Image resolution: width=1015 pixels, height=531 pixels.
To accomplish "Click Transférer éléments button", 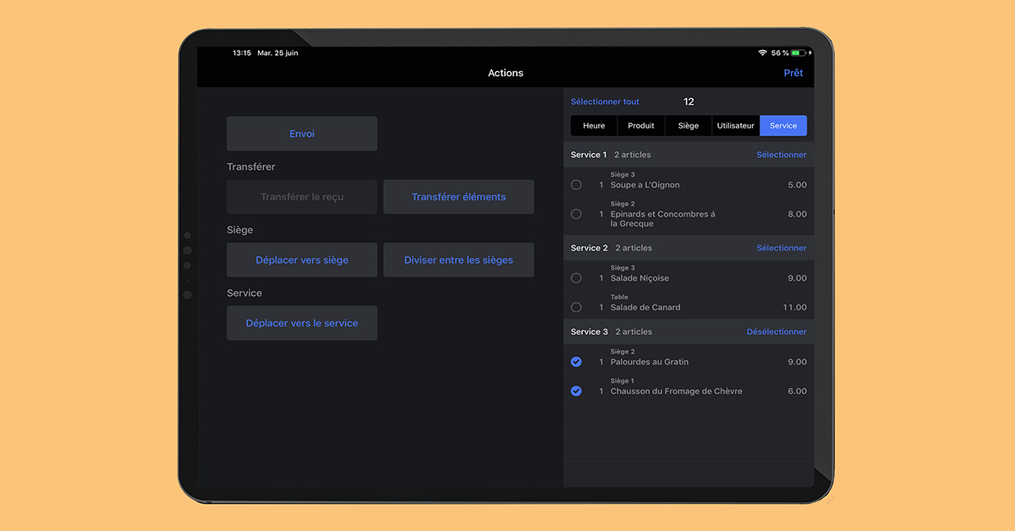I will coord(458,197).
